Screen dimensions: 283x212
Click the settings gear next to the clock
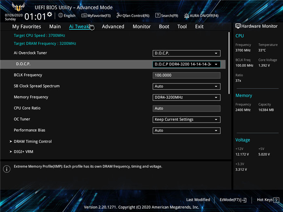point(49,14)
